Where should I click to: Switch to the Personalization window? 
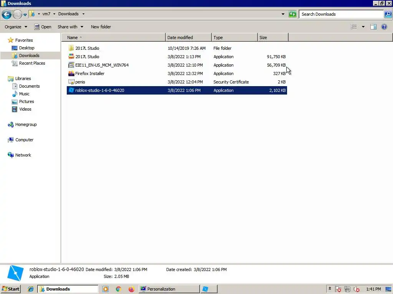click(169, 289)
